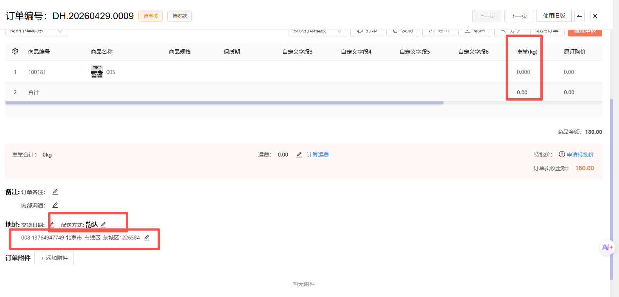619x297 pixels.
Task: Click the 上一页 button
Action: pos(487,16)
